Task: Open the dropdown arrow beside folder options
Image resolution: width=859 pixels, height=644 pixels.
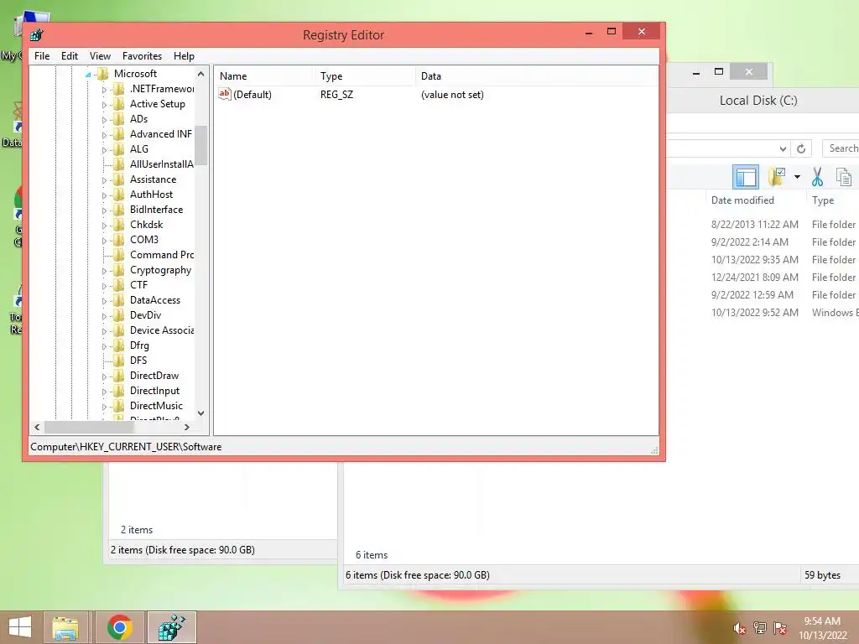Action: click(x=797, y=177)
